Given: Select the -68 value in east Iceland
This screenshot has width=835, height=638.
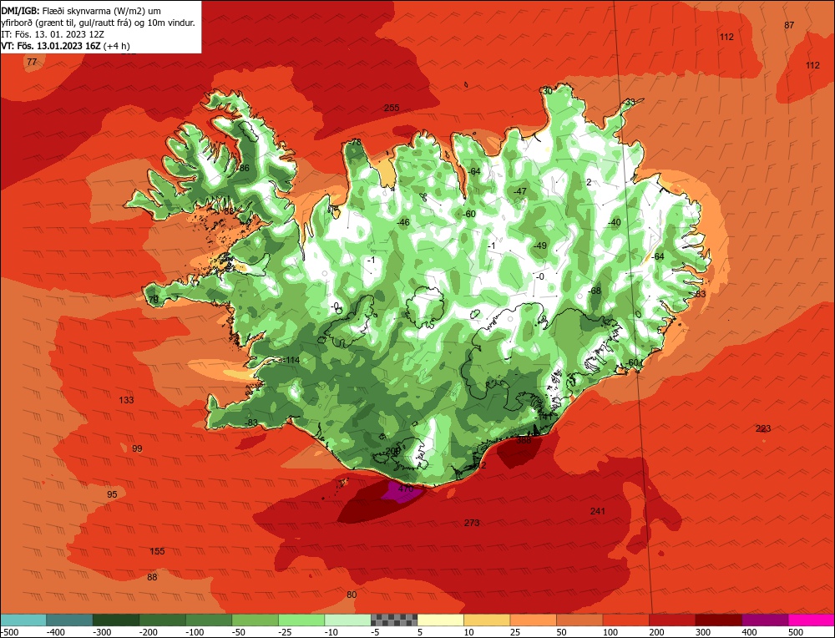Looking at the screenshot, I should point(594,291).
